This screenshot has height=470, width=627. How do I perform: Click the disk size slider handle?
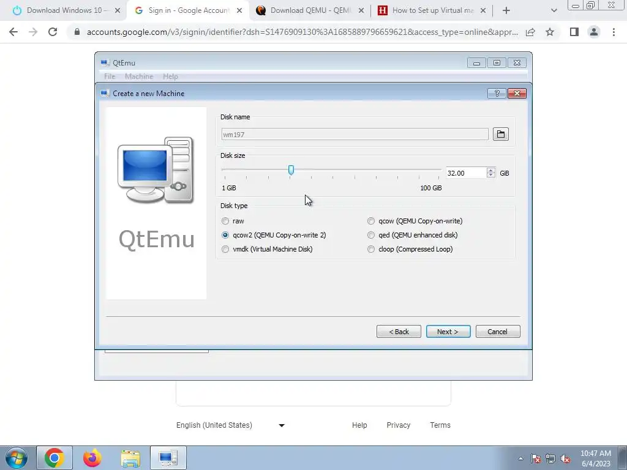[x=291, y=170]
